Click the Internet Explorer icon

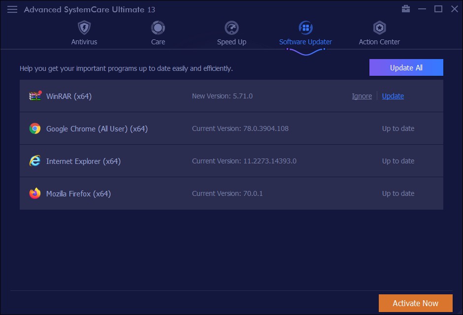tap(35, 160)
